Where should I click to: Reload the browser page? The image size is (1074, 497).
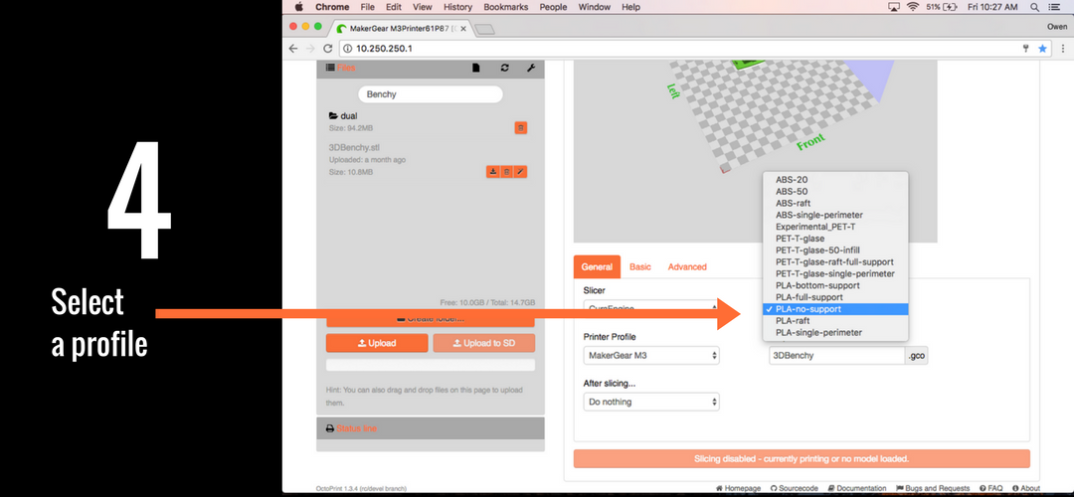[x=326, y=48]
